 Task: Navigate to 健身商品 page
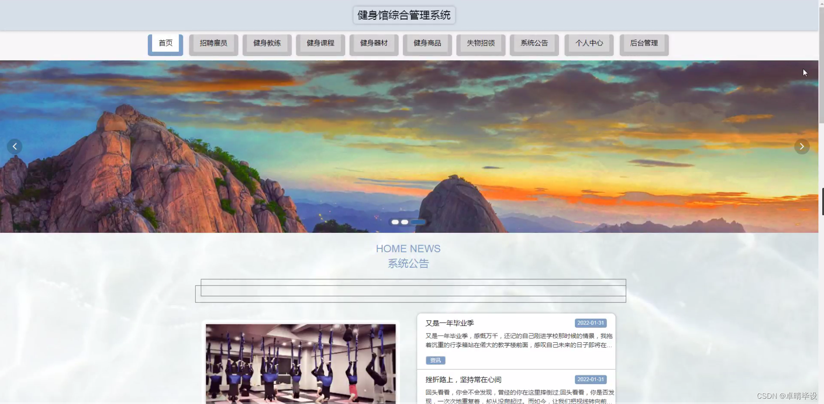click(427, 43)
